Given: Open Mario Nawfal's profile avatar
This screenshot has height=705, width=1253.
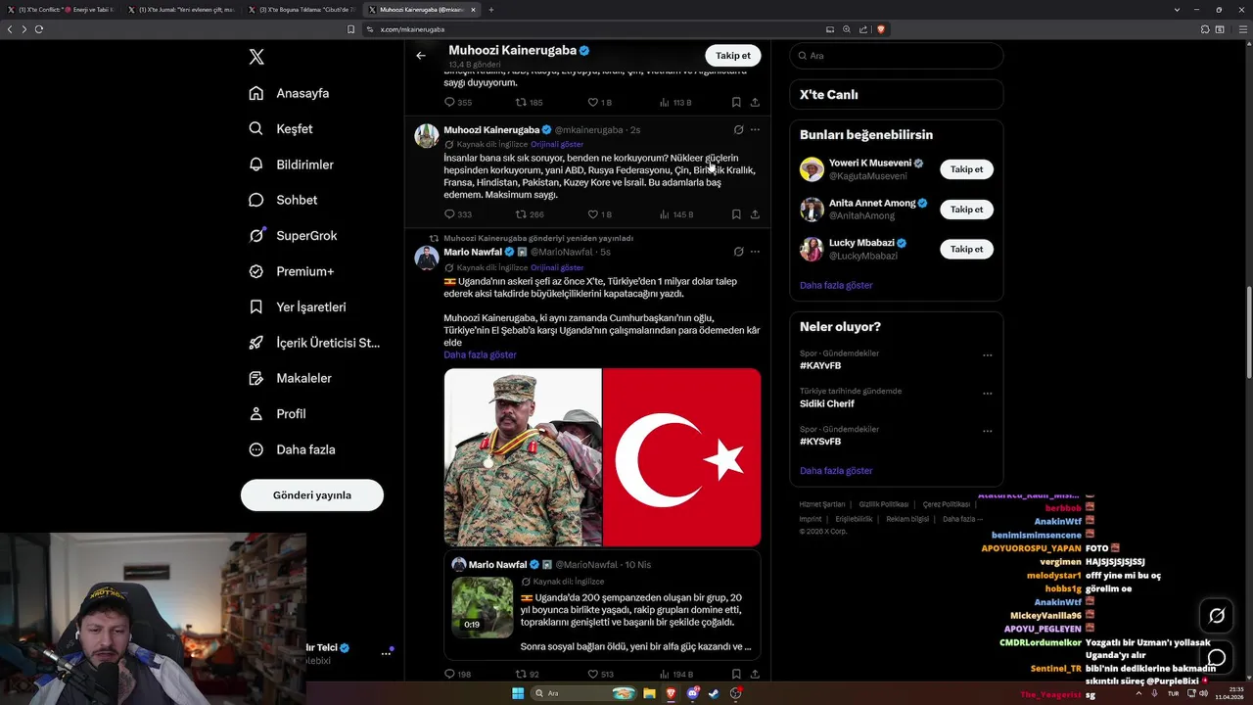Looking at the screenshot, I should coord(427,258).
